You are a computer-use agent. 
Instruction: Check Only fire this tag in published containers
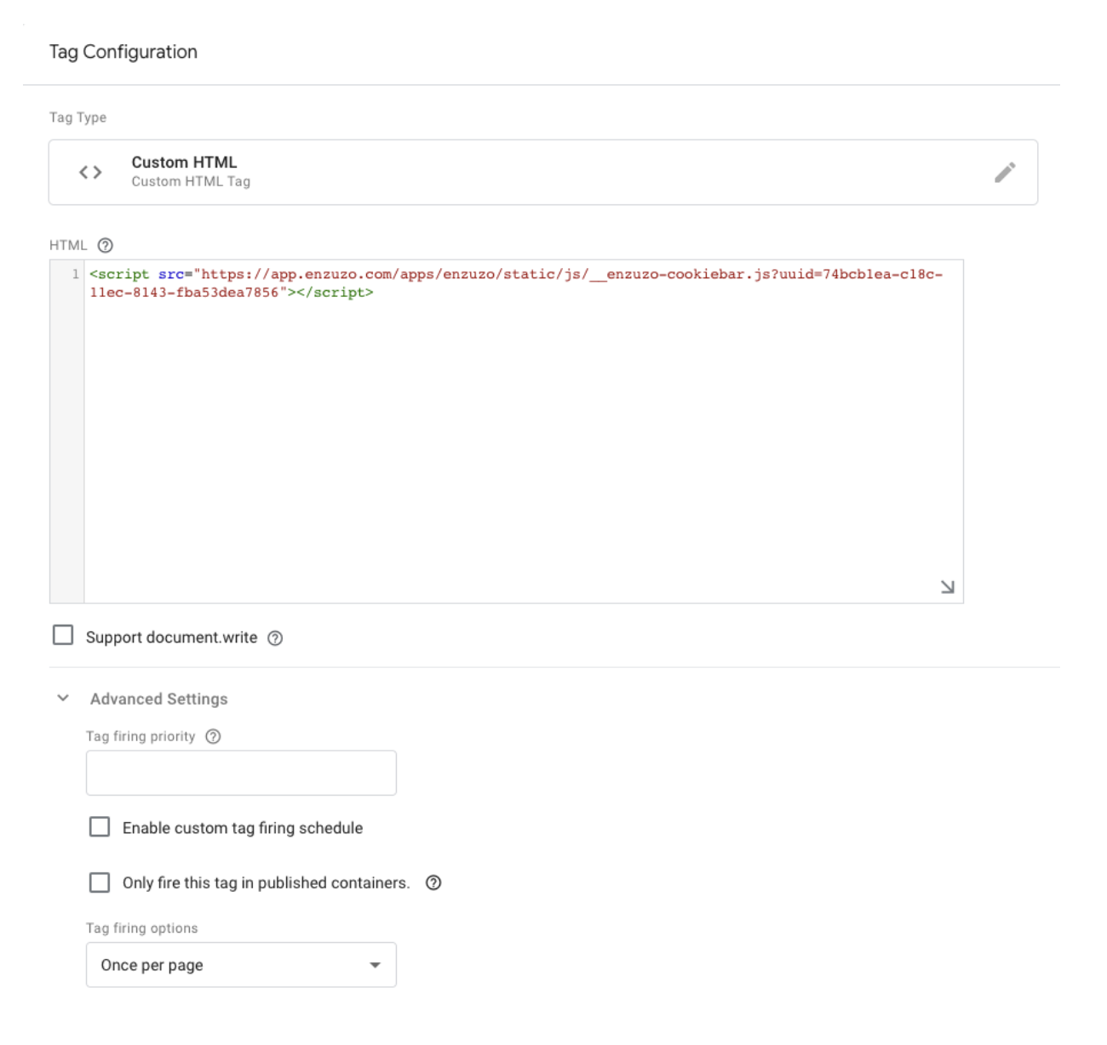pyautogui.click(x=100, y=883)
